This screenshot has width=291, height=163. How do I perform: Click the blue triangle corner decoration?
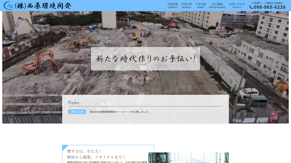point(65,147)
